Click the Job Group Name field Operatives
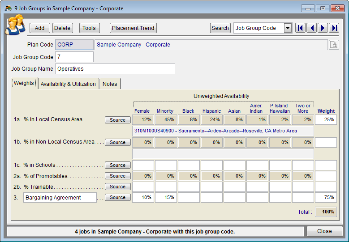This screenshot has height=242, width=349. click(115, 69)
